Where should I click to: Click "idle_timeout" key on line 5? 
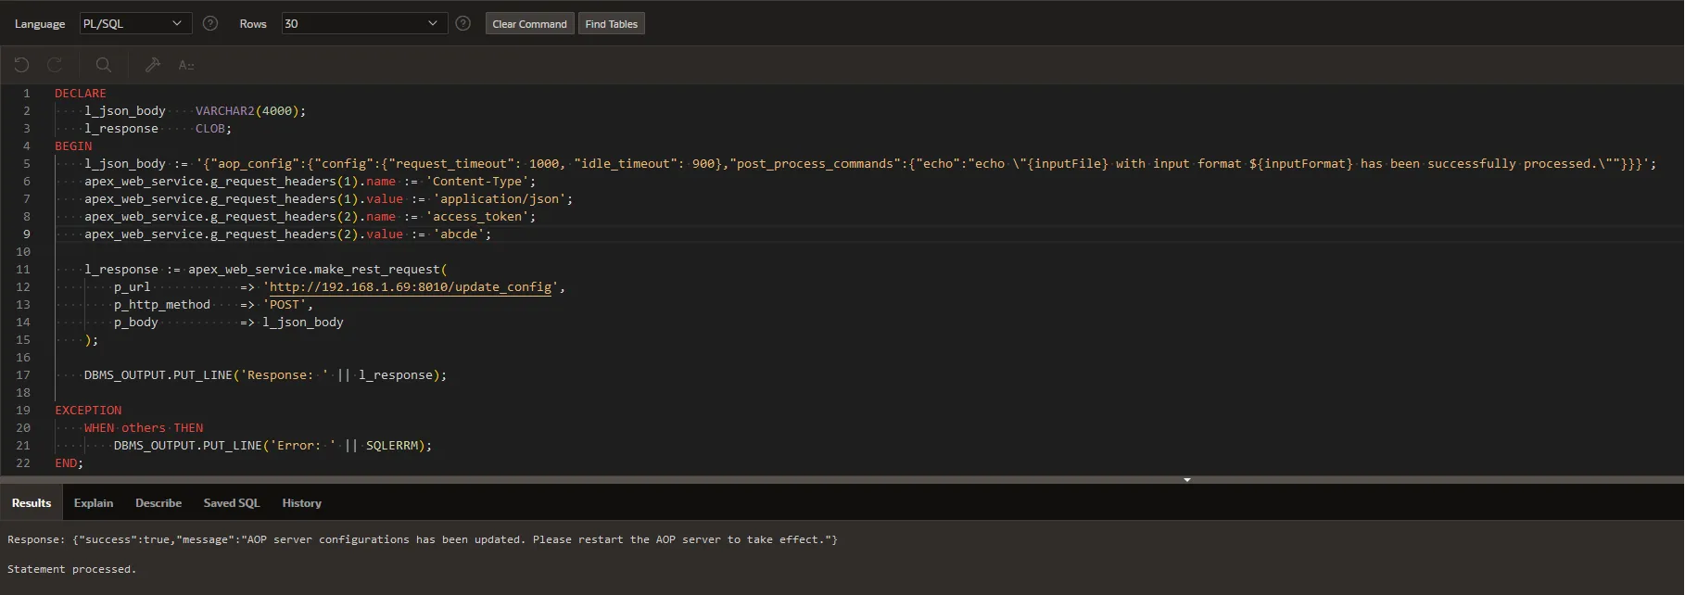click(x=626, y=164)
